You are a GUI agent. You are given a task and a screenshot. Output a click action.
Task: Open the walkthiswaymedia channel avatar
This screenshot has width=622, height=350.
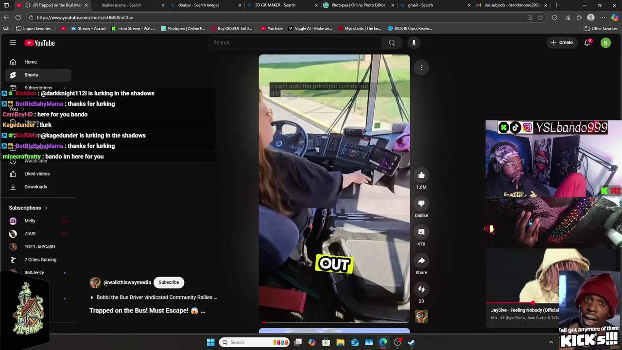click(95, 282)
